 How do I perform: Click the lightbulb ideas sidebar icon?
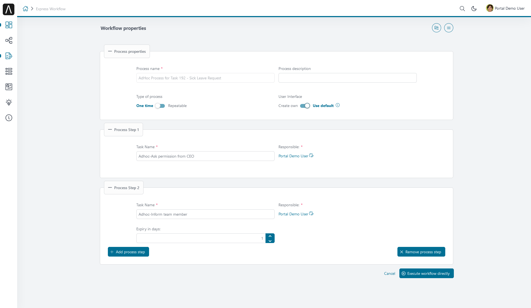(x=9, y=102)
